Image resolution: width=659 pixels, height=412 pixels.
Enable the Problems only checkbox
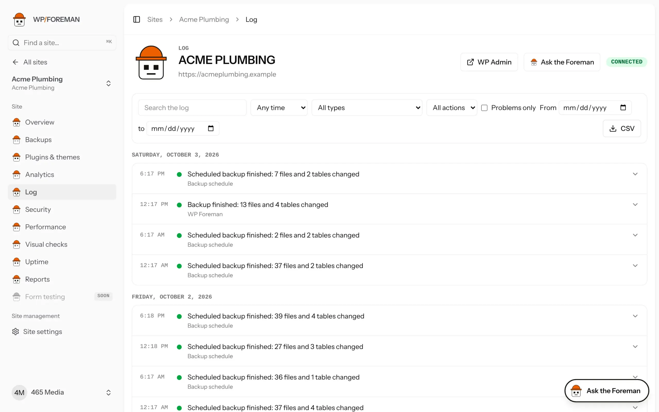click(484, 108)
